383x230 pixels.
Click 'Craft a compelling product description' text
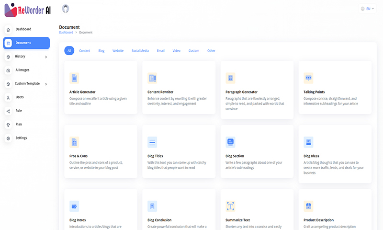pyautogui.click(x=329, y=227)
